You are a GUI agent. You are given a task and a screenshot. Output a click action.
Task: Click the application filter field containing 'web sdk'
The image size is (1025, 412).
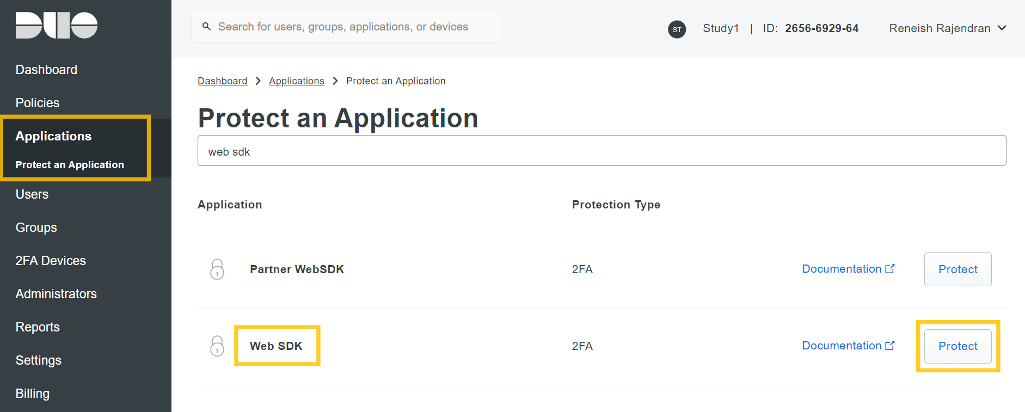(602, 151)
